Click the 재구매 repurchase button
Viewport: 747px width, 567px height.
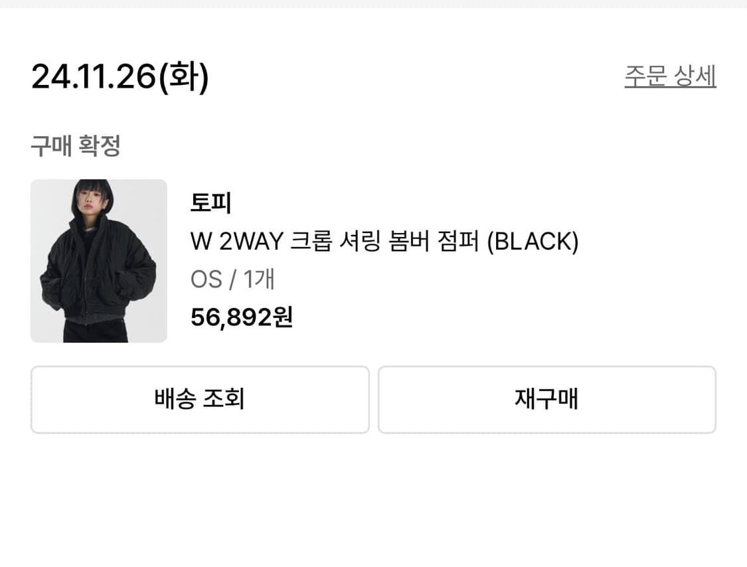[x=547, y=400]
